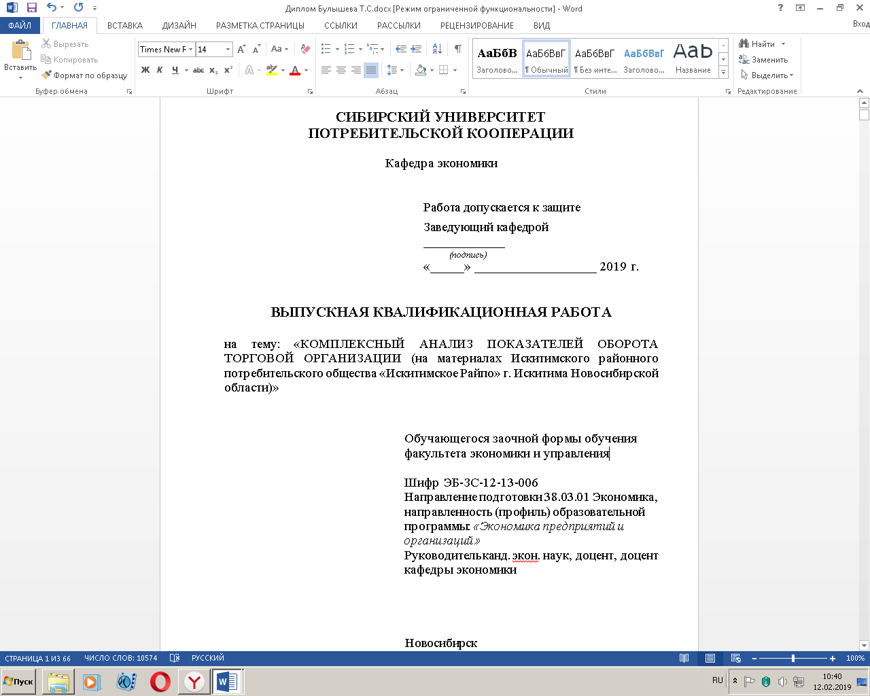
Task: Activate Format Painter (Формат по образцу)
Action: [84, 75]
